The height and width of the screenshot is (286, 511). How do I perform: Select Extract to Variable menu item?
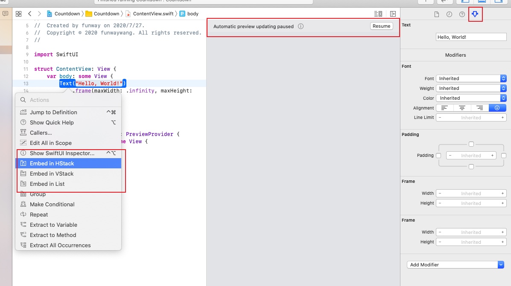[x=53, y=225]
